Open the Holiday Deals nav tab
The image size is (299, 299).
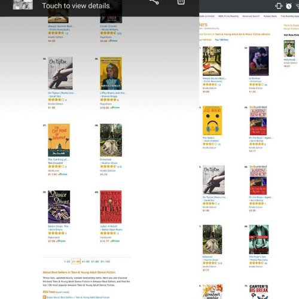[x=270, y=16]
